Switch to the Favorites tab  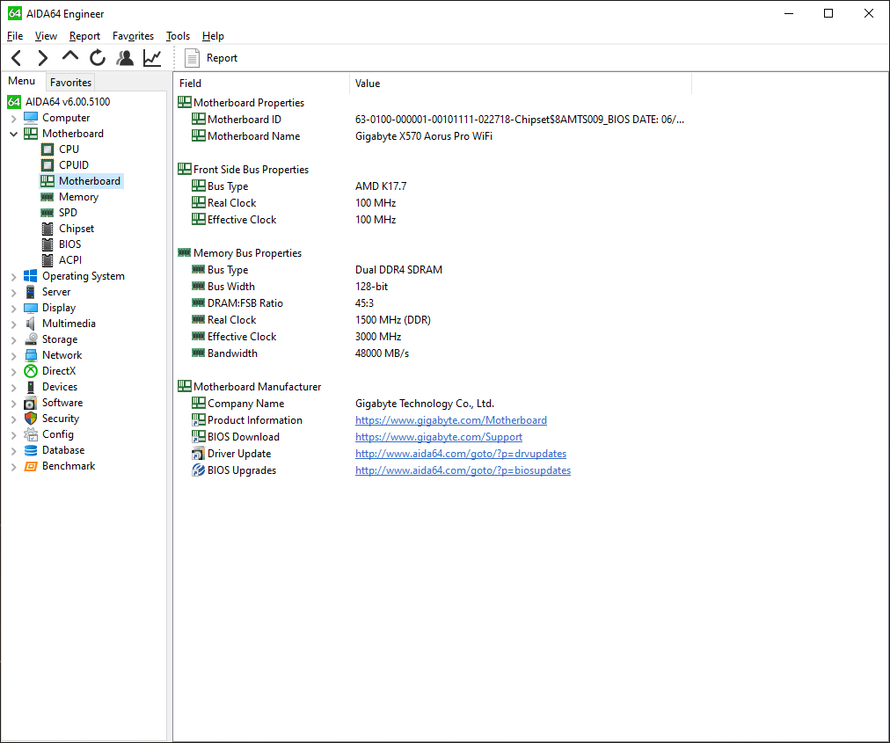click(x=70, y=83)
